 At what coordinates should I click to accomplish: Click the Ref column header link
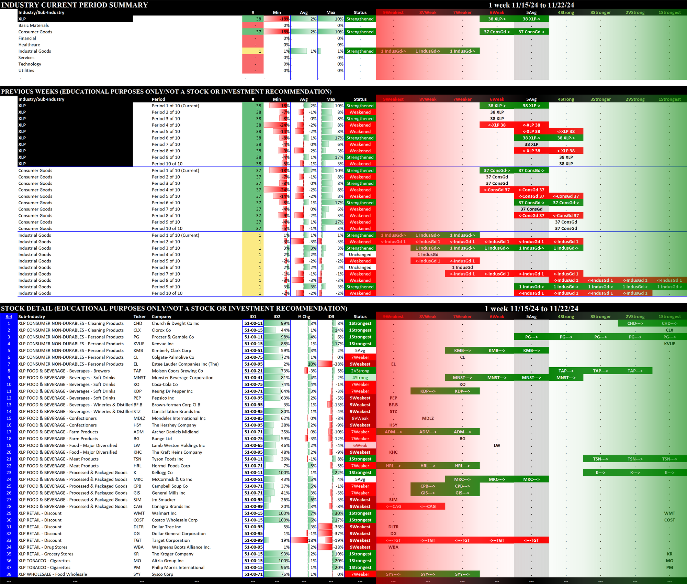pos(9,317)
